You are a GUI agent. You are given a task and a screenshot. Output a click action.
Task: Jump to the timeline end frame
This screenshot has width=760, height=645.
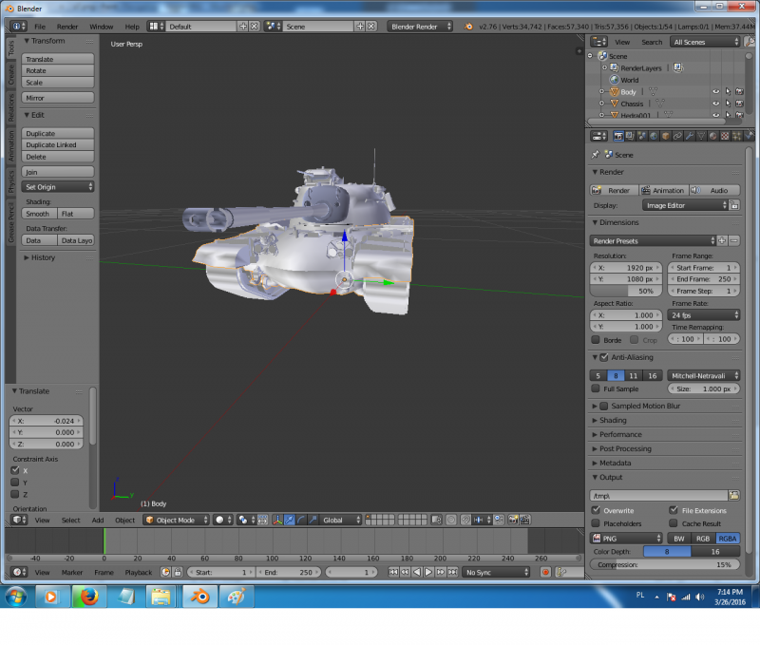click(x=452, y=572)
